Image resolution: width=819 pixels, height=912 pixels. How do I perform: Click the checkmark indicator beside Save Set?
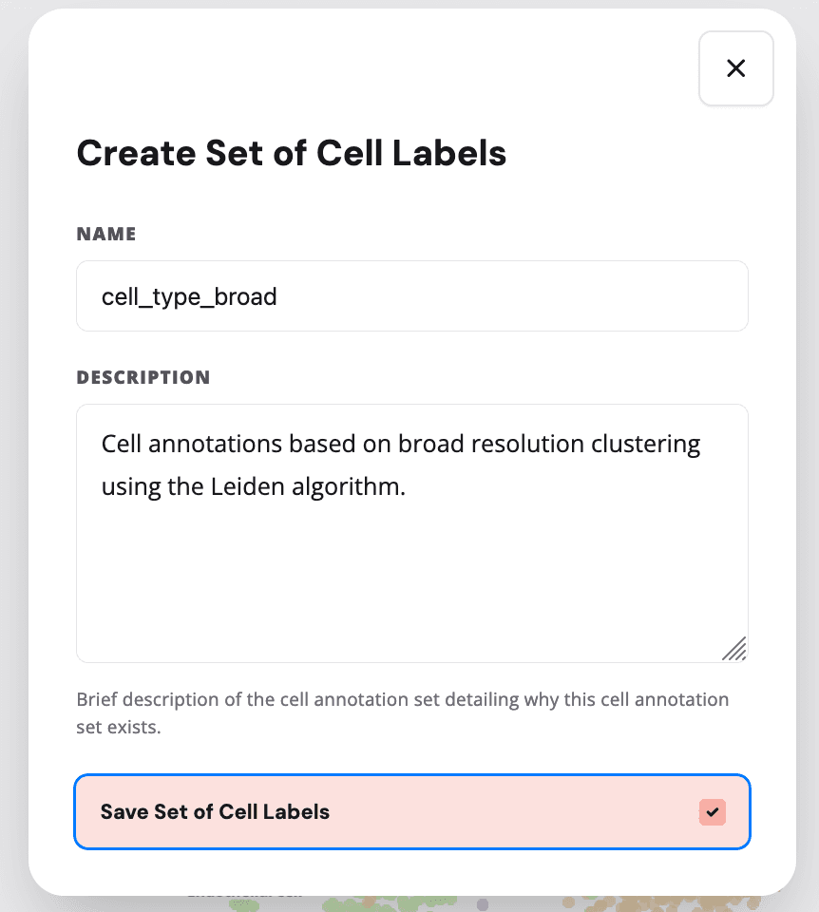click(x=712, y=812)
